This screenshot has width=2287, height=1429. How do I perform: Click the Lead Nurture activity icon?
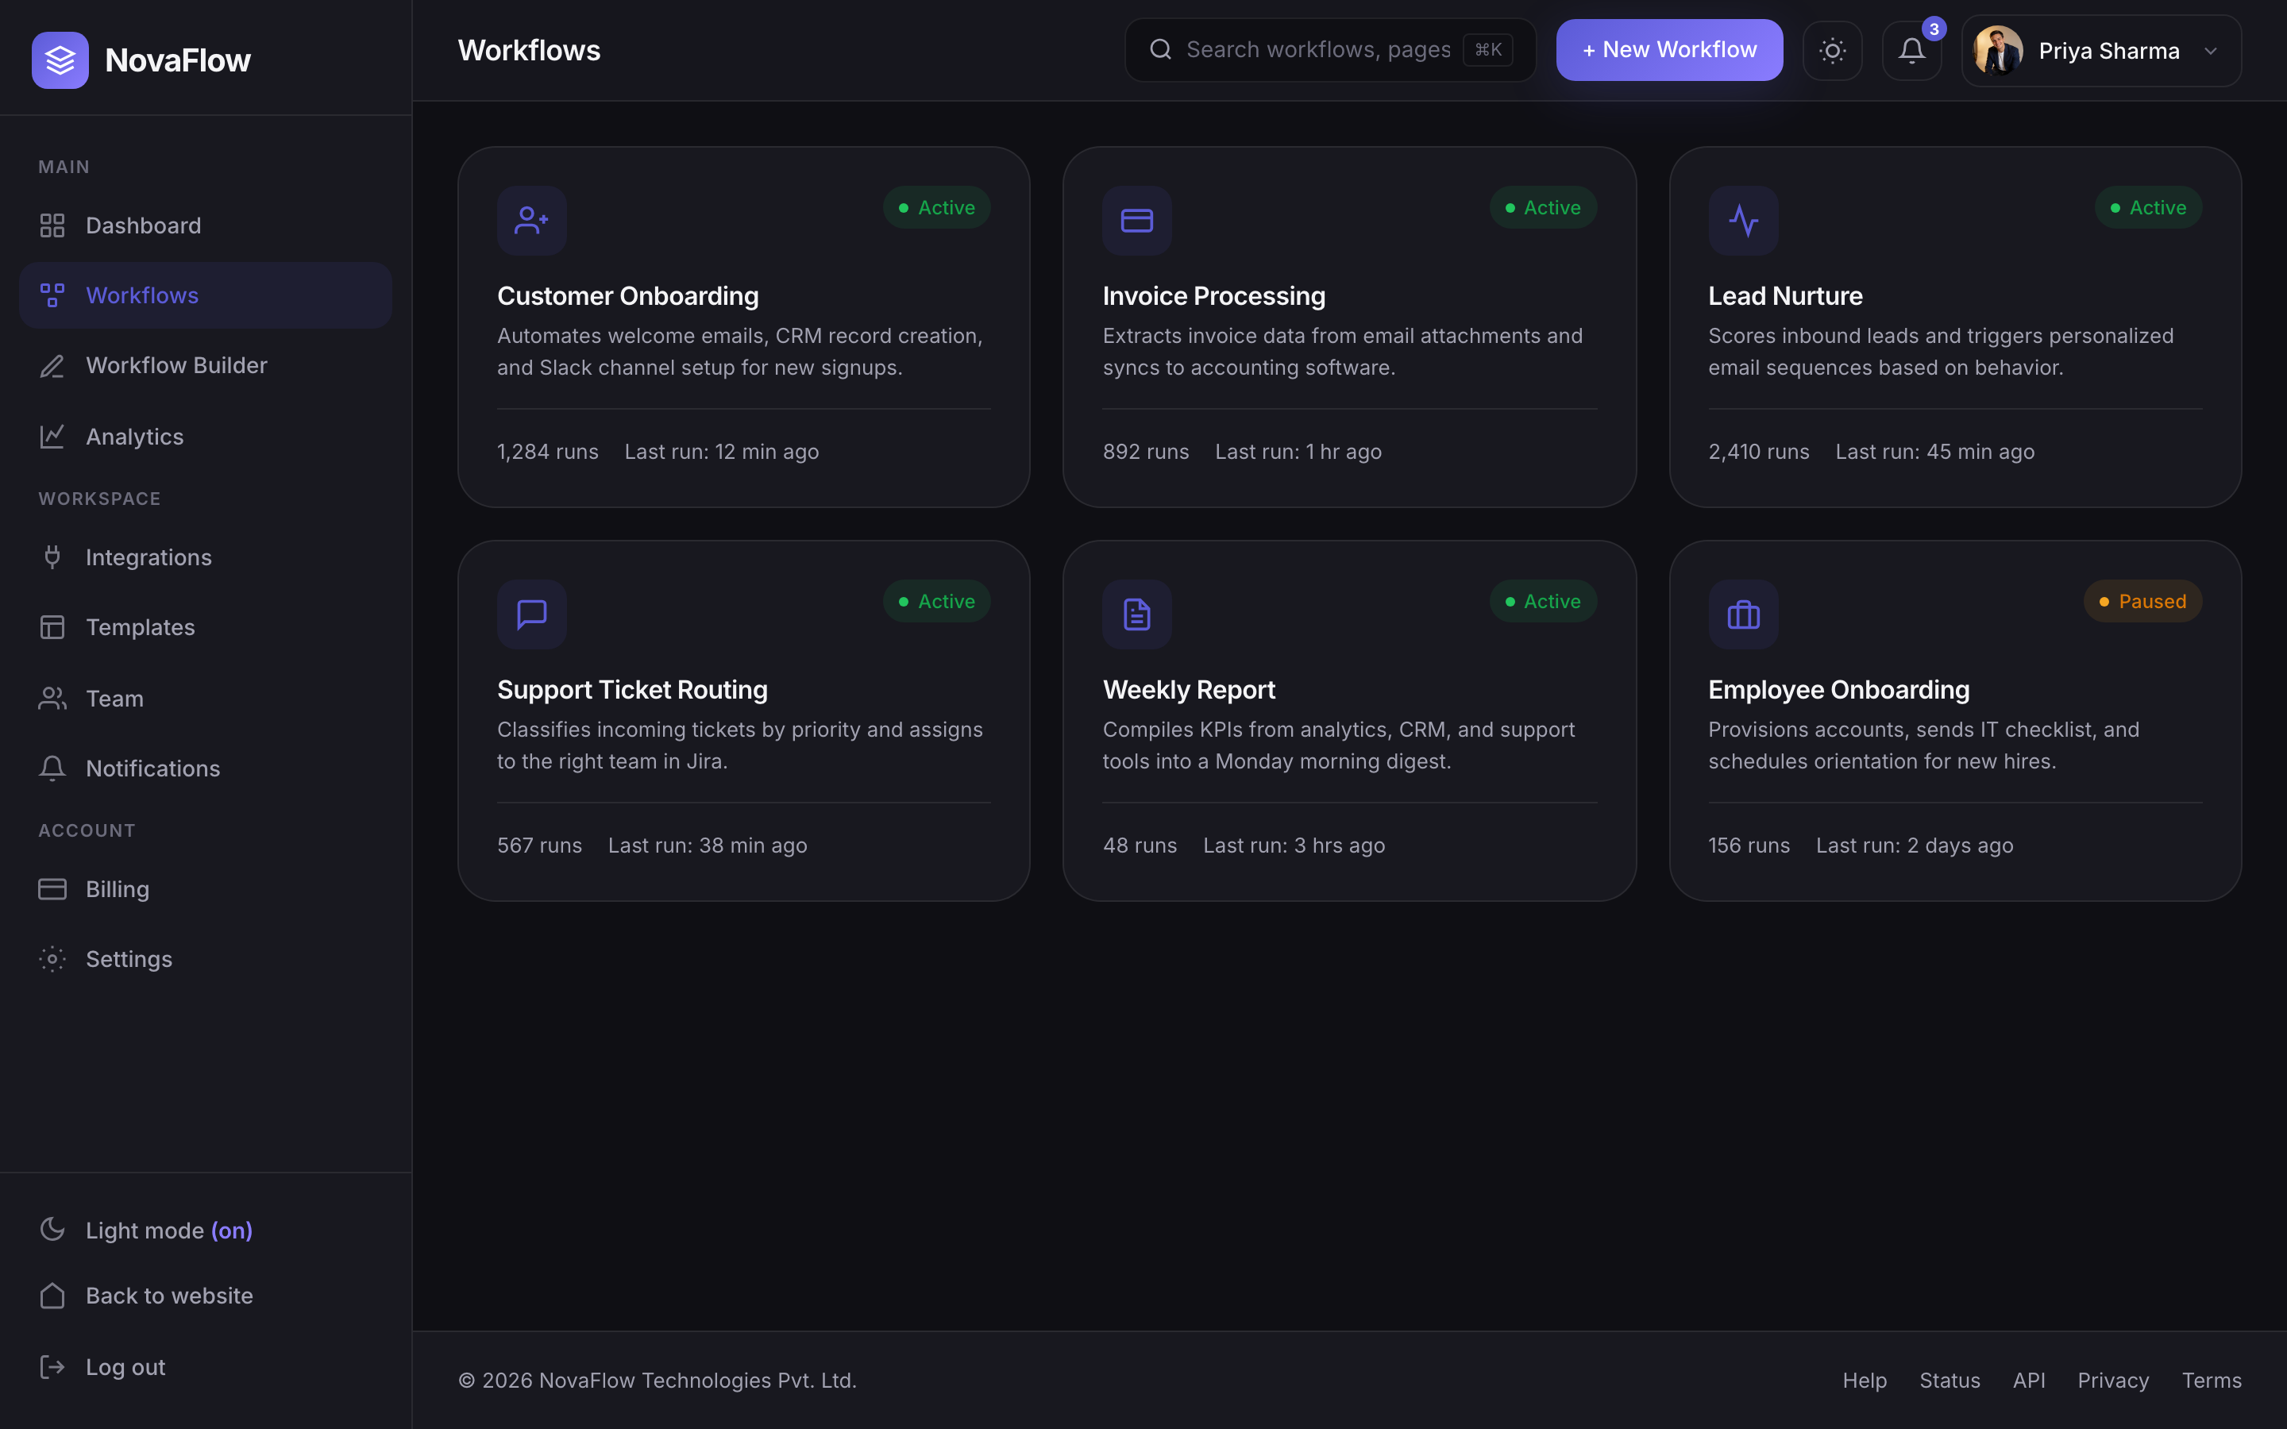[1743, 220]
